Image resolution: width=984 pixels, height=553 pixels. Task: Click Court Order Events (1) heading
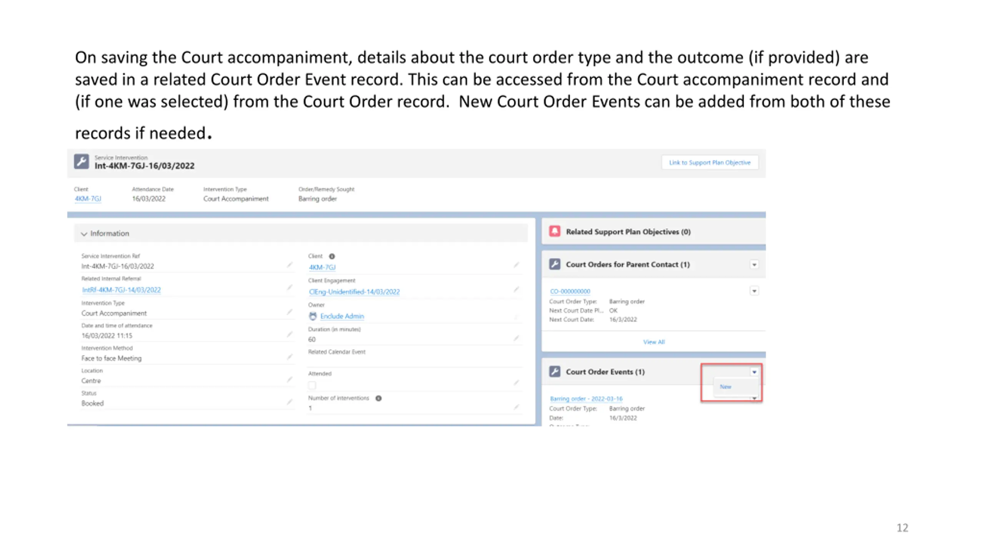tap(605, 372)
